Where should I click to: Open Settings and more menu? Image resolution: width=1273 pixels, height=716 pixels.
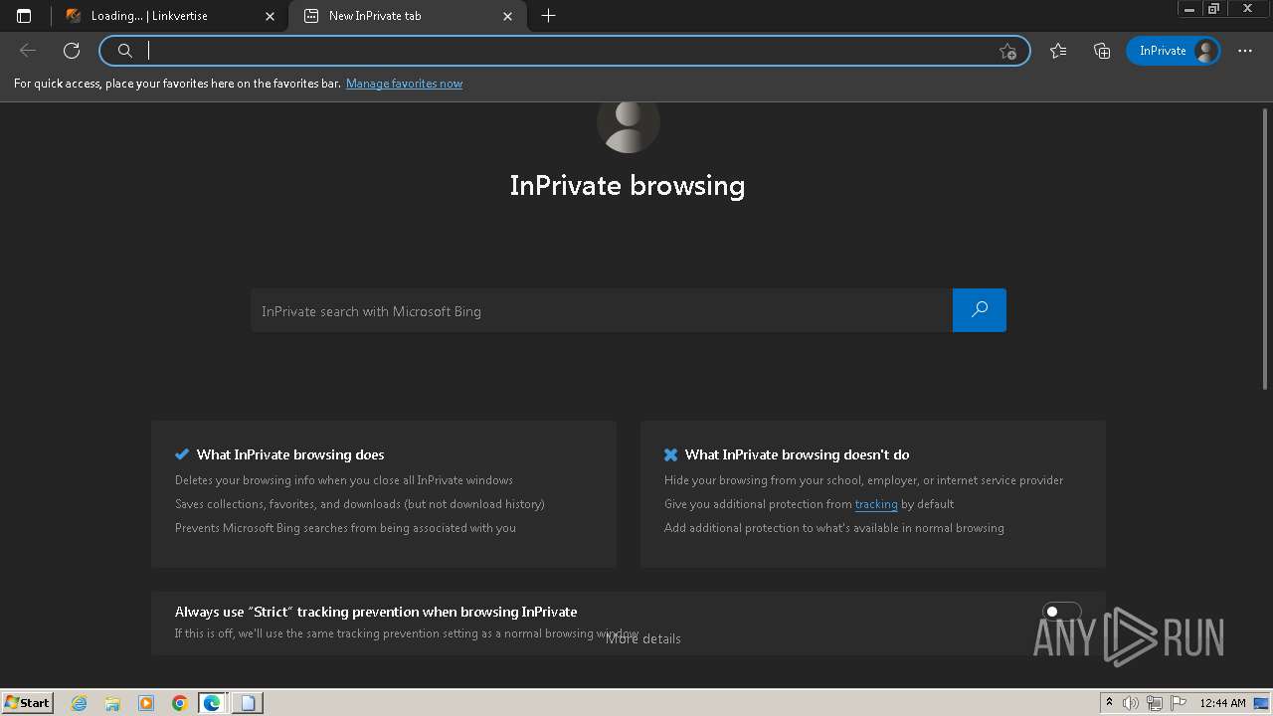tap(1245, 51)
